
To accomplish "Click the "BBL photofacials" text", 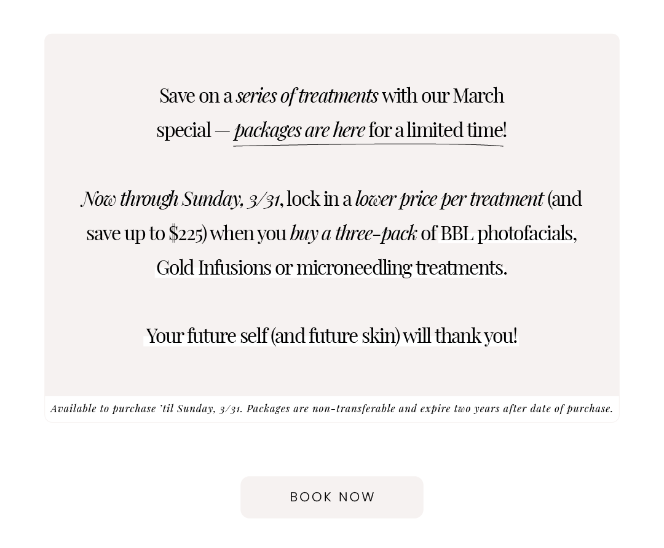I will pyautogui.click(x=507, y=233).
